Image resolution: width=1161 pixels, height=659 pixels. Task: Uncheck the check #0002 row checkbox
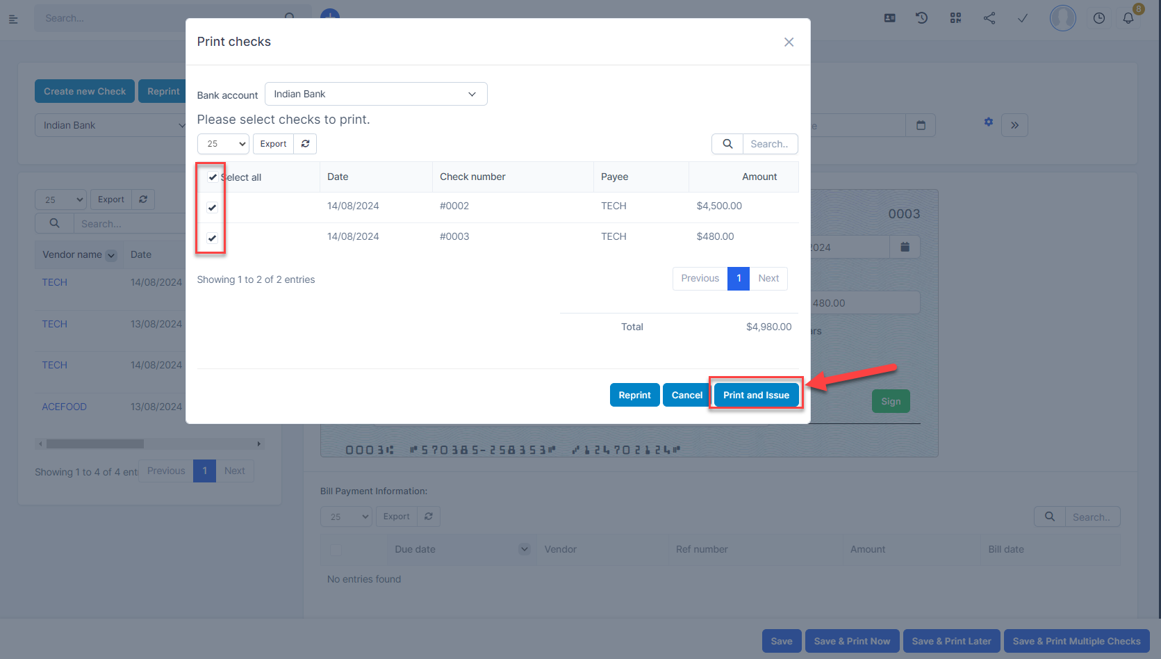point(213,207)
